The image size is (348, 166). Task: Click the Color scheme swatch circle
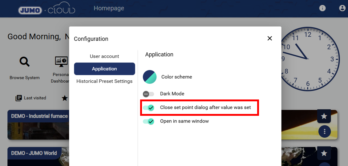tap(150, 77)
